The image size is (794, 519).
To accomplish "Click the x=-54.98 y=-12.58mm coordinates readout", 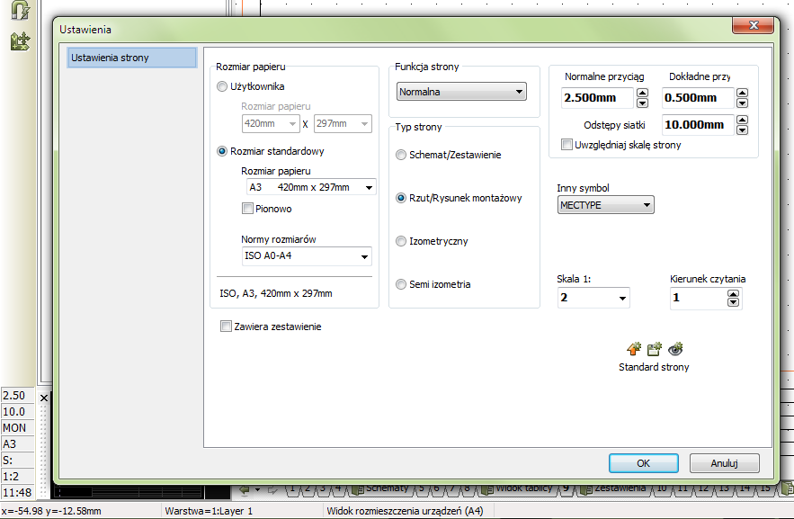I will tap(51, 511).
